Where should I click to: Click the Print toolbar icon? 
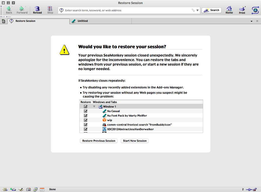tap(242, 10)
